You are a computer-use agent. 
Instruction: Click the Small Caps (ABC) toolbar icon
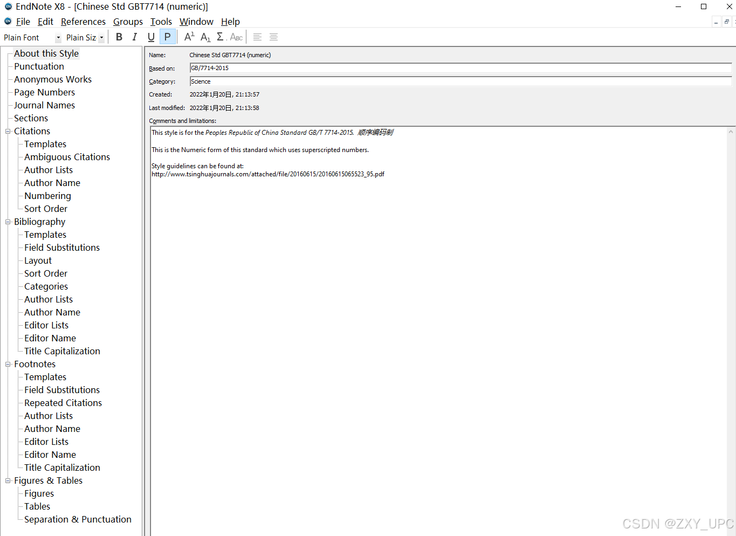click(236, 37)
